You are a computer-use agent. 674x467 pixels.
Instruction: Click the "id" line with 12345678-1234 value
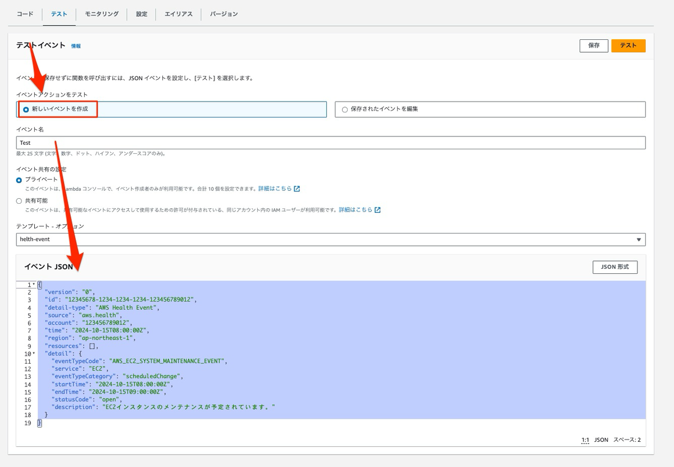click(121, 300)
